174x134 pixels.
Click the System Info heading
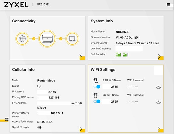(102, 21)
